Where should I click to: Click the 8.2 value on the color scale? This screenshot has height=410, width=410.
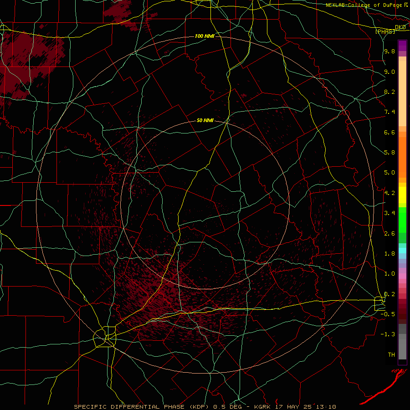pyautogui.click(x=389, y=92)
